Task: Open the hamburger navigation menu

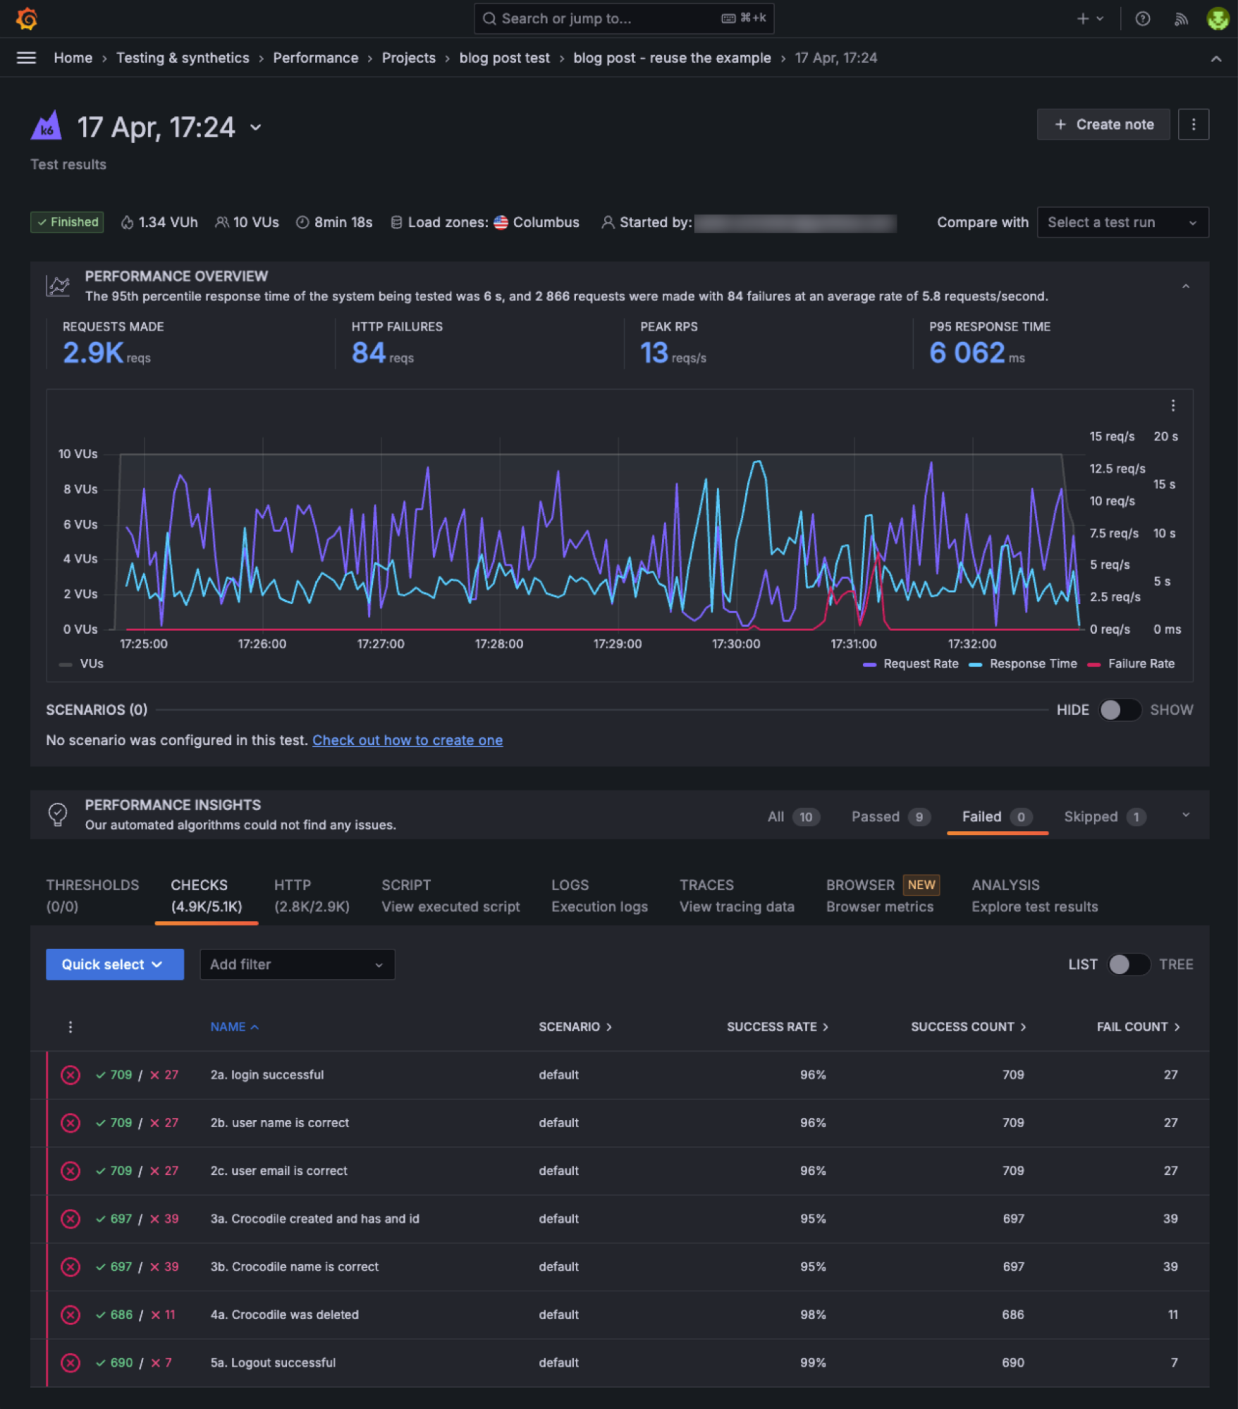Action: coord(26,58)
